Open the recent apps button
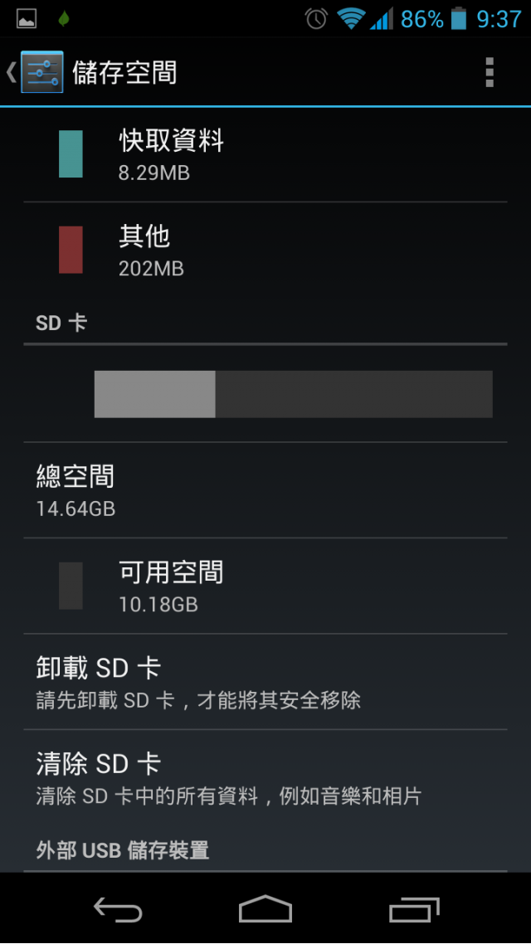The width and height of the screenshot is (531, 944). pos(414,909)
